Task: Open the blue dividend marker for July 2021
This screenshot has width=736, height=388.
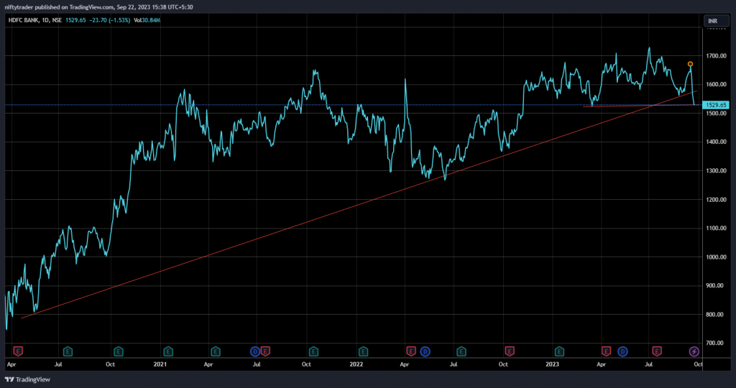Action: coord(255,351)
